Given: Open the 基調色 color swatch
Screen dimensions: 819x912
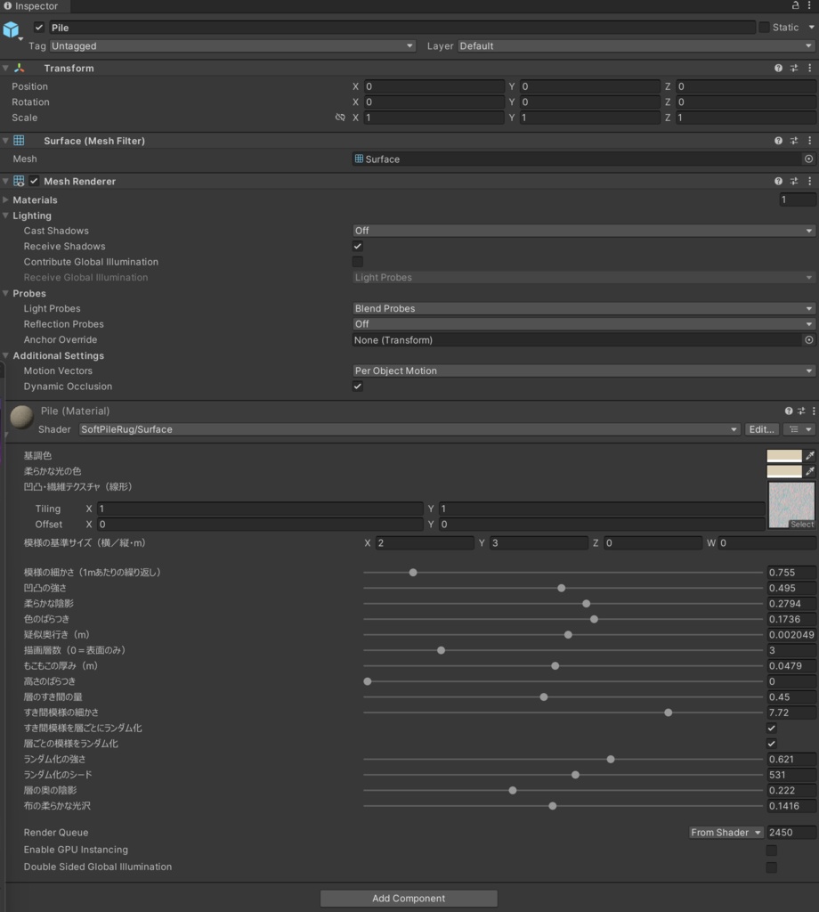Looking at the screenshot, I should pos(784,455).
